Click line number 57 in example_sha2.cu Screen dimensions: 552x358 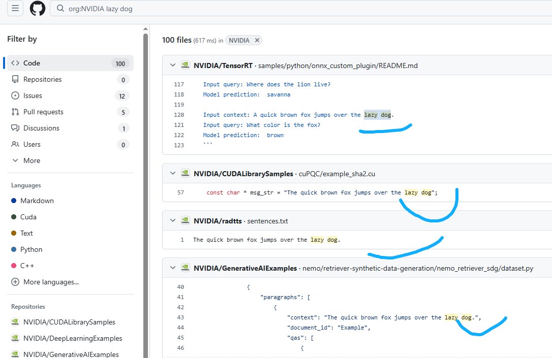(x=180, y=192)
